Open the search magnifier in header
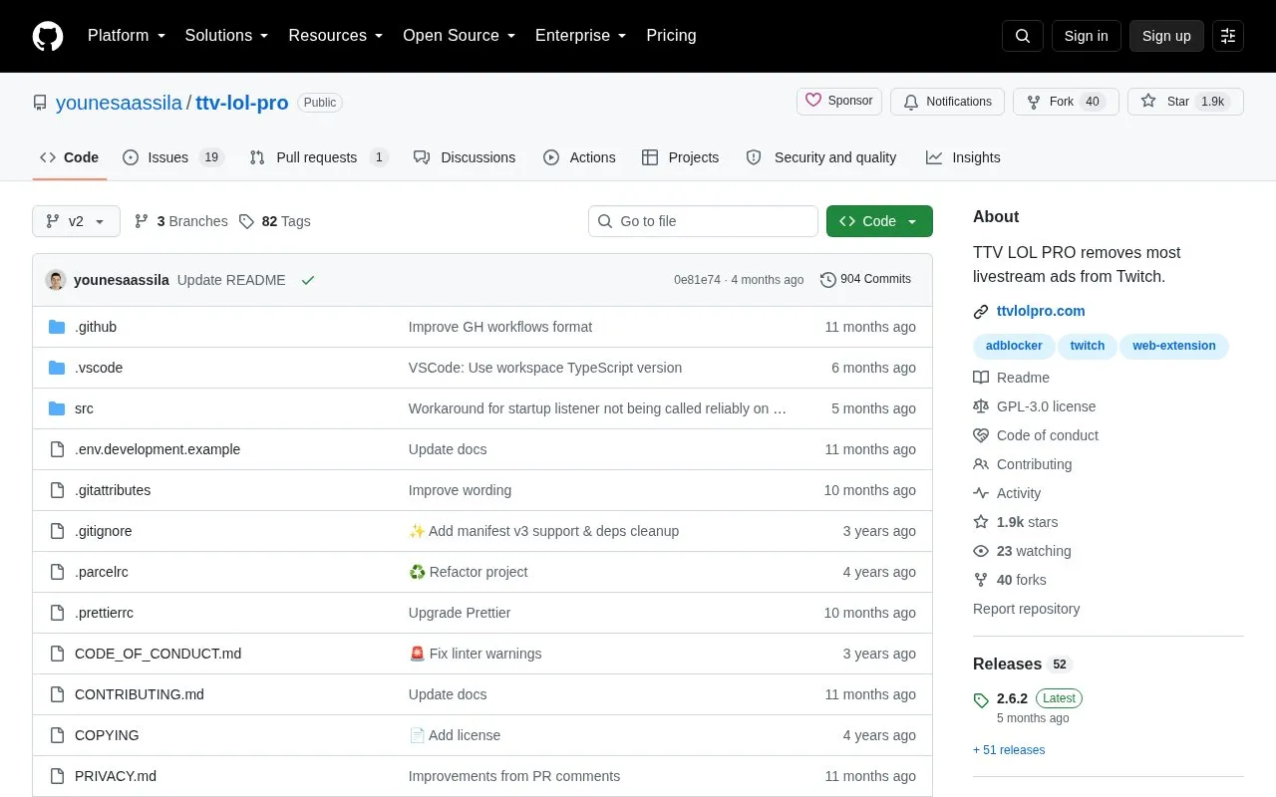The width and height of the screenshot is (1276, 797). [1023, 36]
